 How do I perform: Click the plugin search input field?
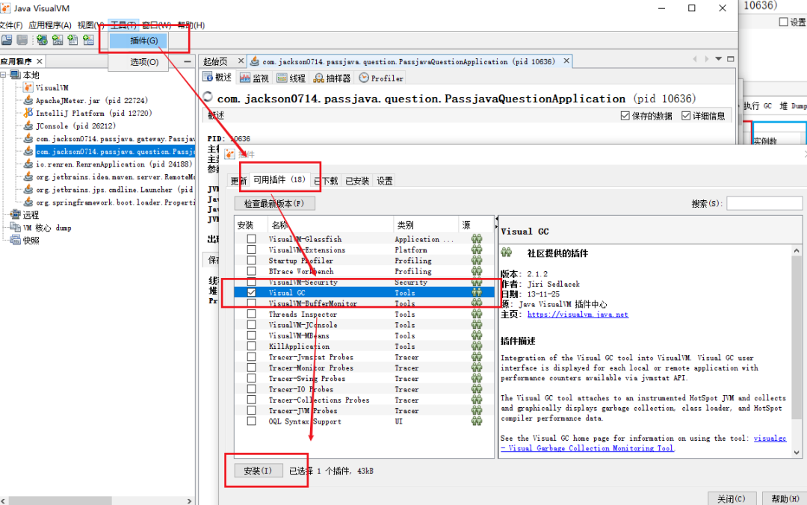point(764,203)
